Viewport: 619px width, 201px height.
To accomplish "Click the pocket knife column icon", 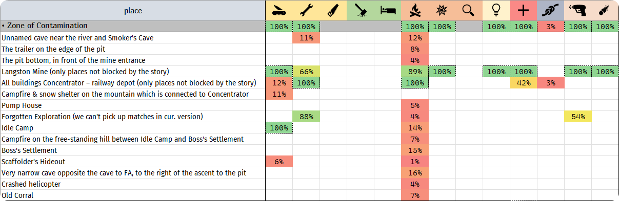I will [x=279, y=10].
